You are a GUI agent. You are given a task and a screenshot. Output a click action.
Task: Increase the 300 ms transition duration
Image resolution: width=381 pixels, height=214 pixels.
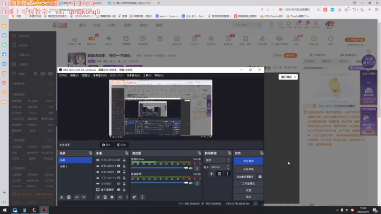228,166
